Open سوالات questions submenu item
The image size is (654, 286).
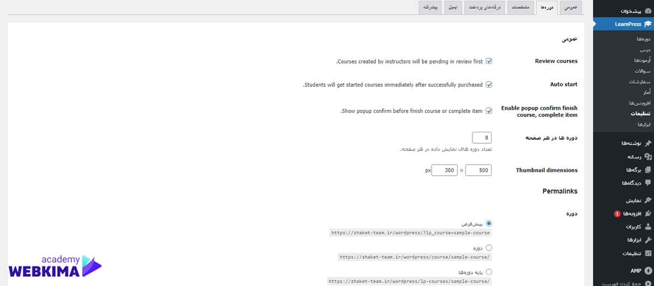click(x=643, y=71)
